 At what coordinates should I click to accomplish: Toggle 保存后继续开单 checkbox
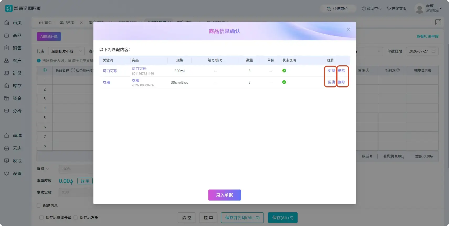[41, 218]
